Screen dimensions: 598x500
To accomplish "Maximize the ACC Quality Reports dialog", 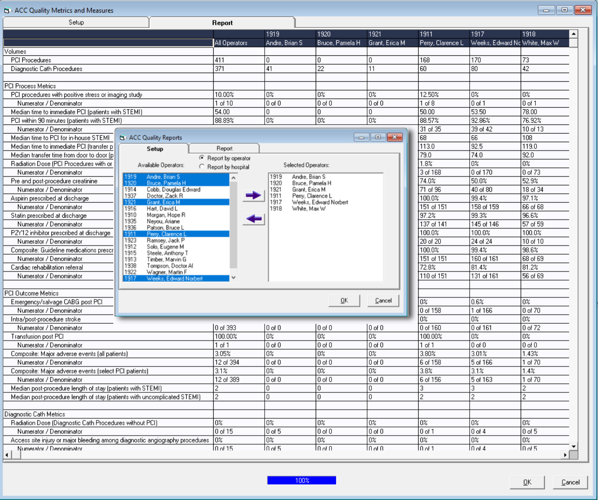I will (378, 137).
